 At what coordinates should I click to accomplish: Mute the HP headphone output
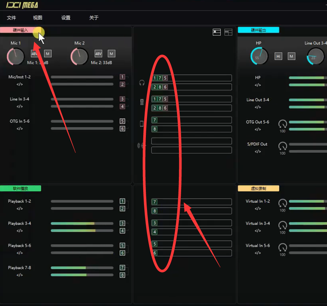tap(291, 56)
